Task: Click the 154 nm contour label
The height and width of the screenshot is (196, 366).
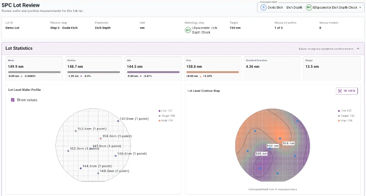Action: coord(289,143)
